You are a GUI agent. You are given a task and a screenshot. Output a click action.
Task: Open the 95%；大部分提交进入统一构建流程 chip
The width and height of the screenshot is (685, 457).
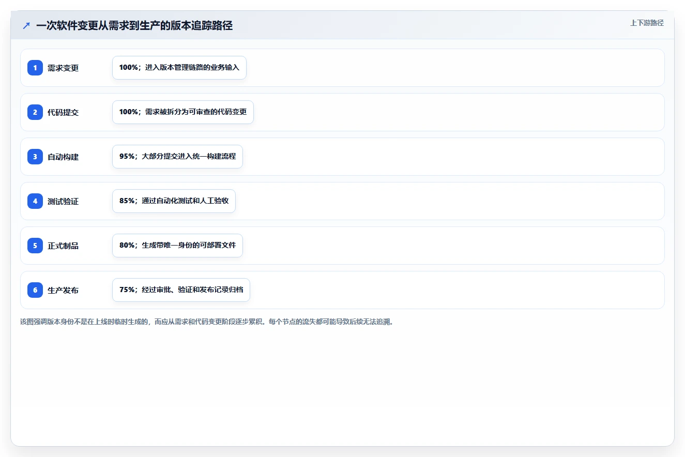click(x=177, y=157)
